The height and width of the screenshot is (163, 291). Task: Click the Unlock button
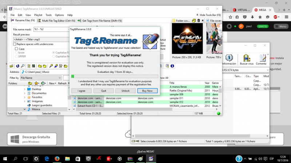pyautogui.click(x=125, y=91)
